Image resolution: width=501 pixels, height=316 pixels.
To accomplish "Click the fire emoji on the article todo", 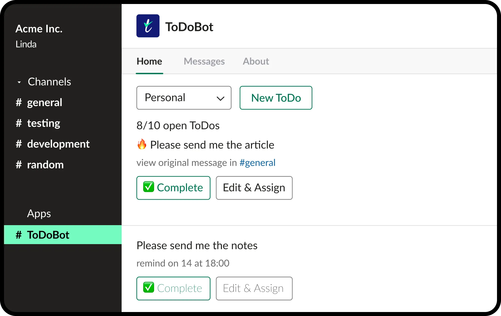I will [142, 144].
